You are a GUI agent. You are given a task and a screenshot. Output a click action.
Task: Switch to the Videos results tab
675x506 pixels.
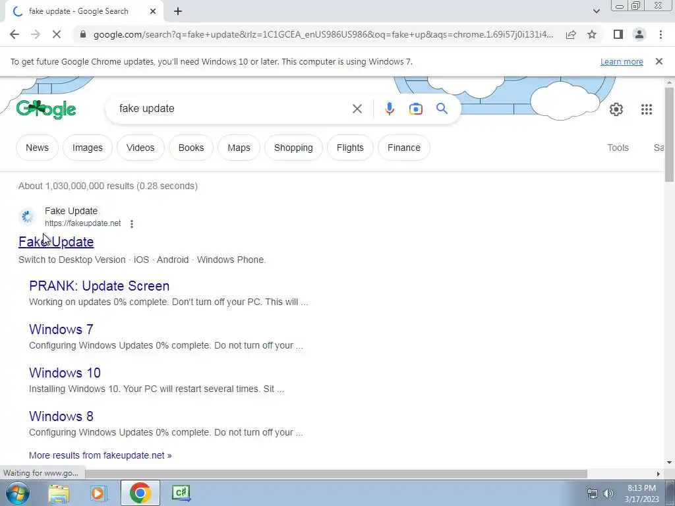coord(140,148)
